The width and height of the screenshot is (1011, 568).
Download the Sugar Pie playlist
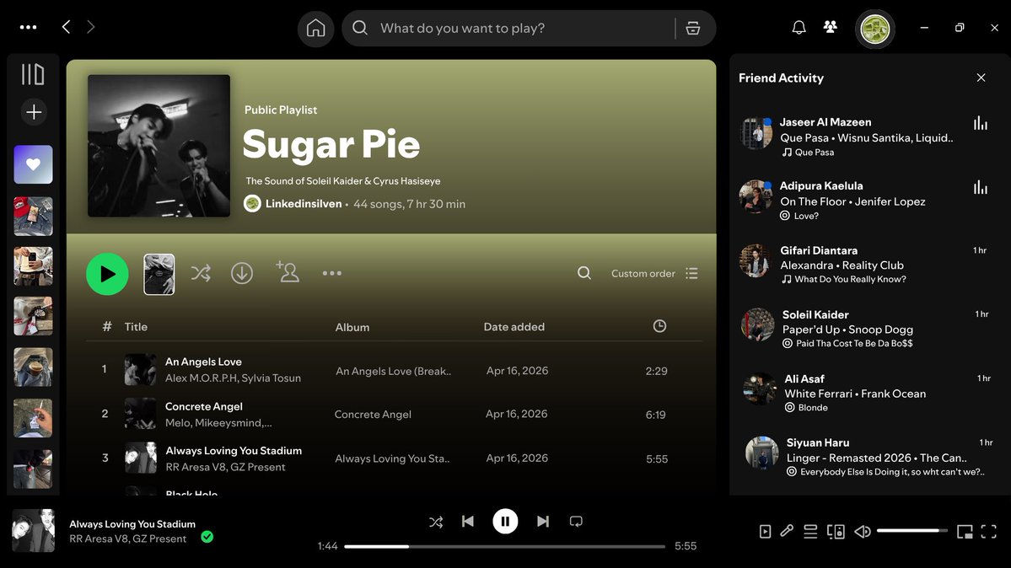(242, 273)
